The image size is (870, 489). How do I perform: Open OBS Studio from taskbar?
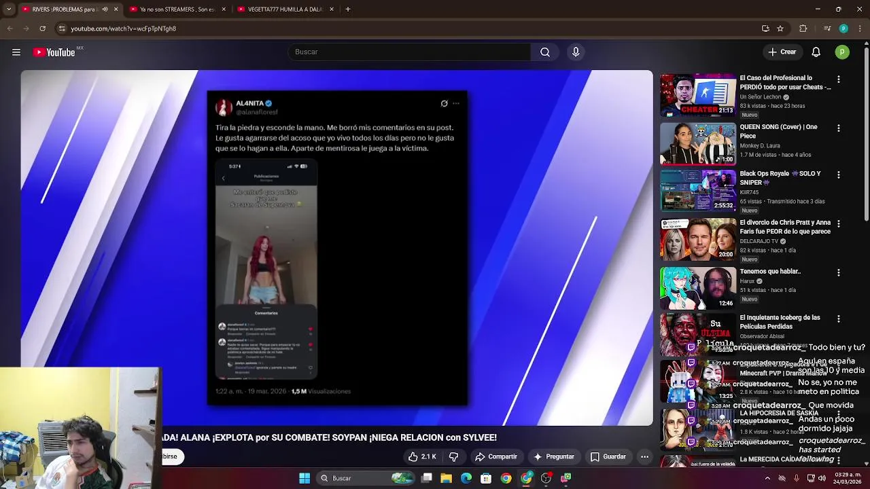(546, 478)
